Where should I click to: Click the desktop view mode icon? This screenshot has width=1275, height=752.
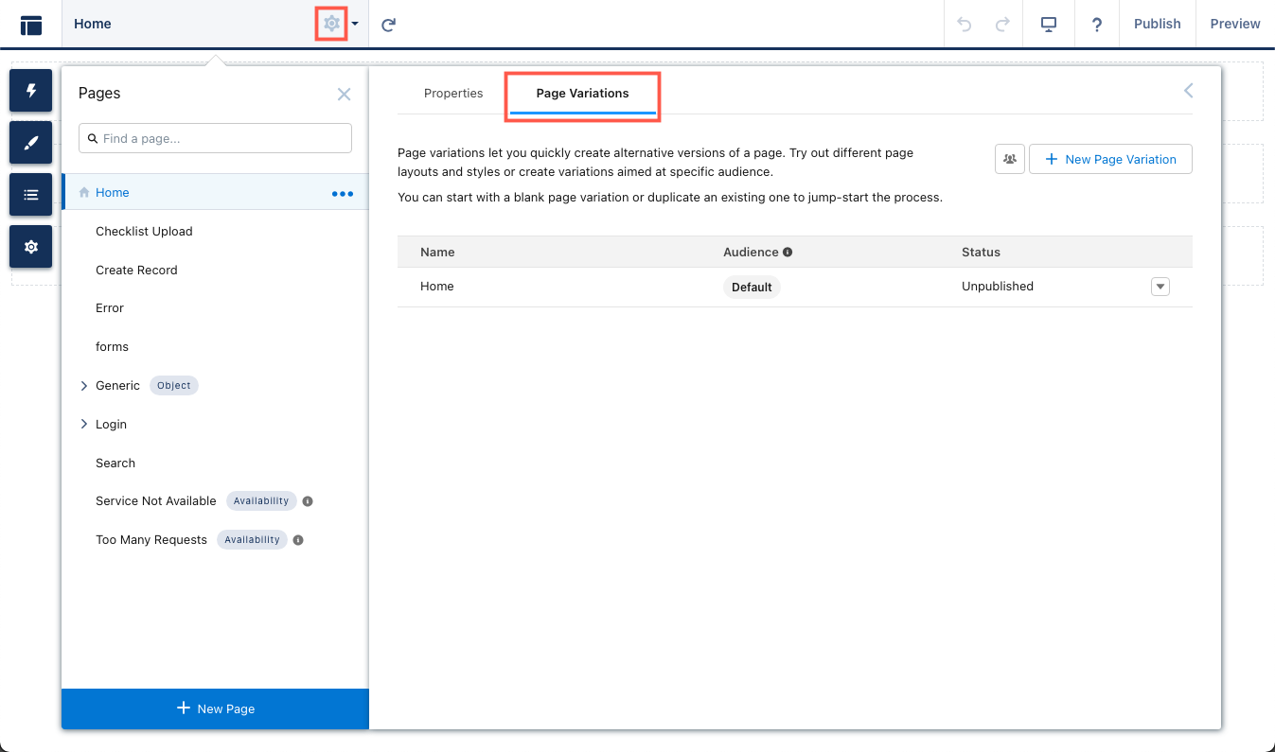[x=1049, y=25]
